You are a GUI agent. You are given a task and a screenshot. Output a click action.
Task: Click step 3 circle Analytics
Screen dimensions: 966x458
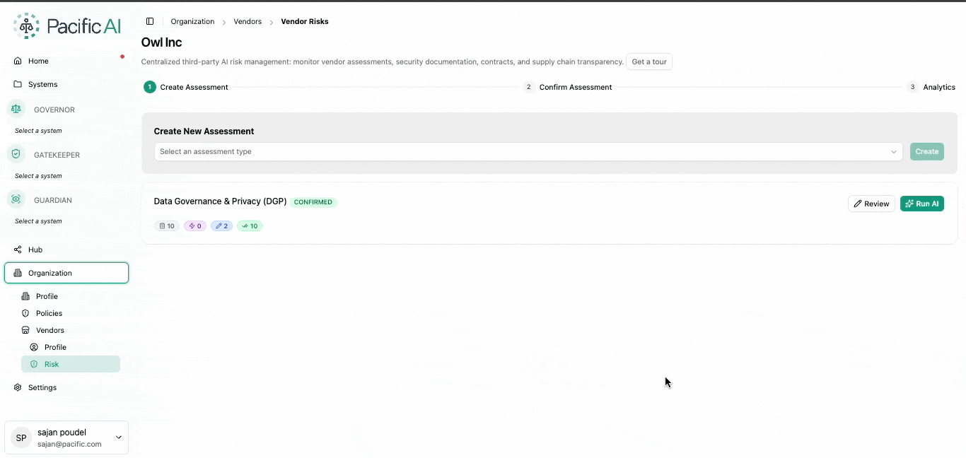913,87
